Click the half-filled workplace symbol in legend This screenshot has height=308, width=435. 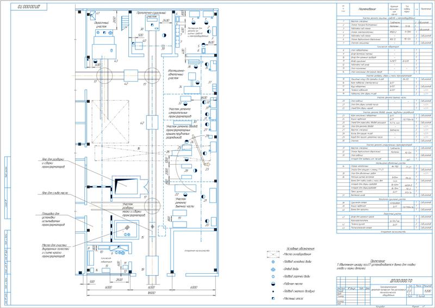[x=273, y=284]
